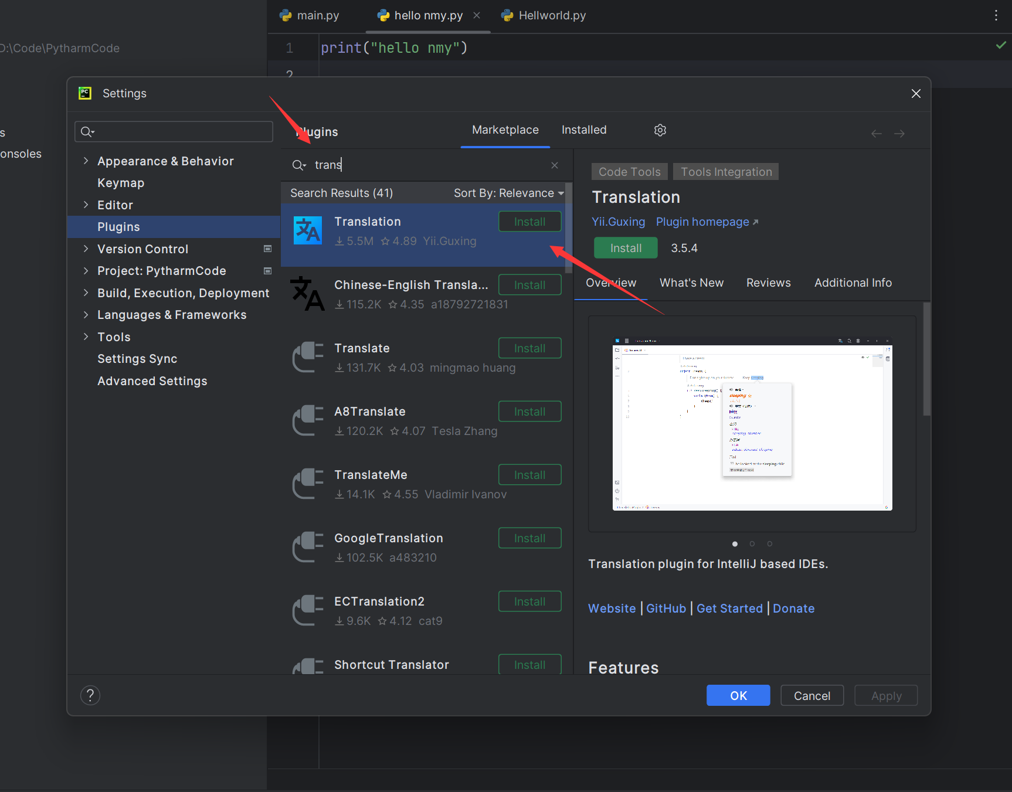Select Keymap in settings tree
Image resolution: width=1012 pixels, height=792 pixels.
[x=121, y=183]
